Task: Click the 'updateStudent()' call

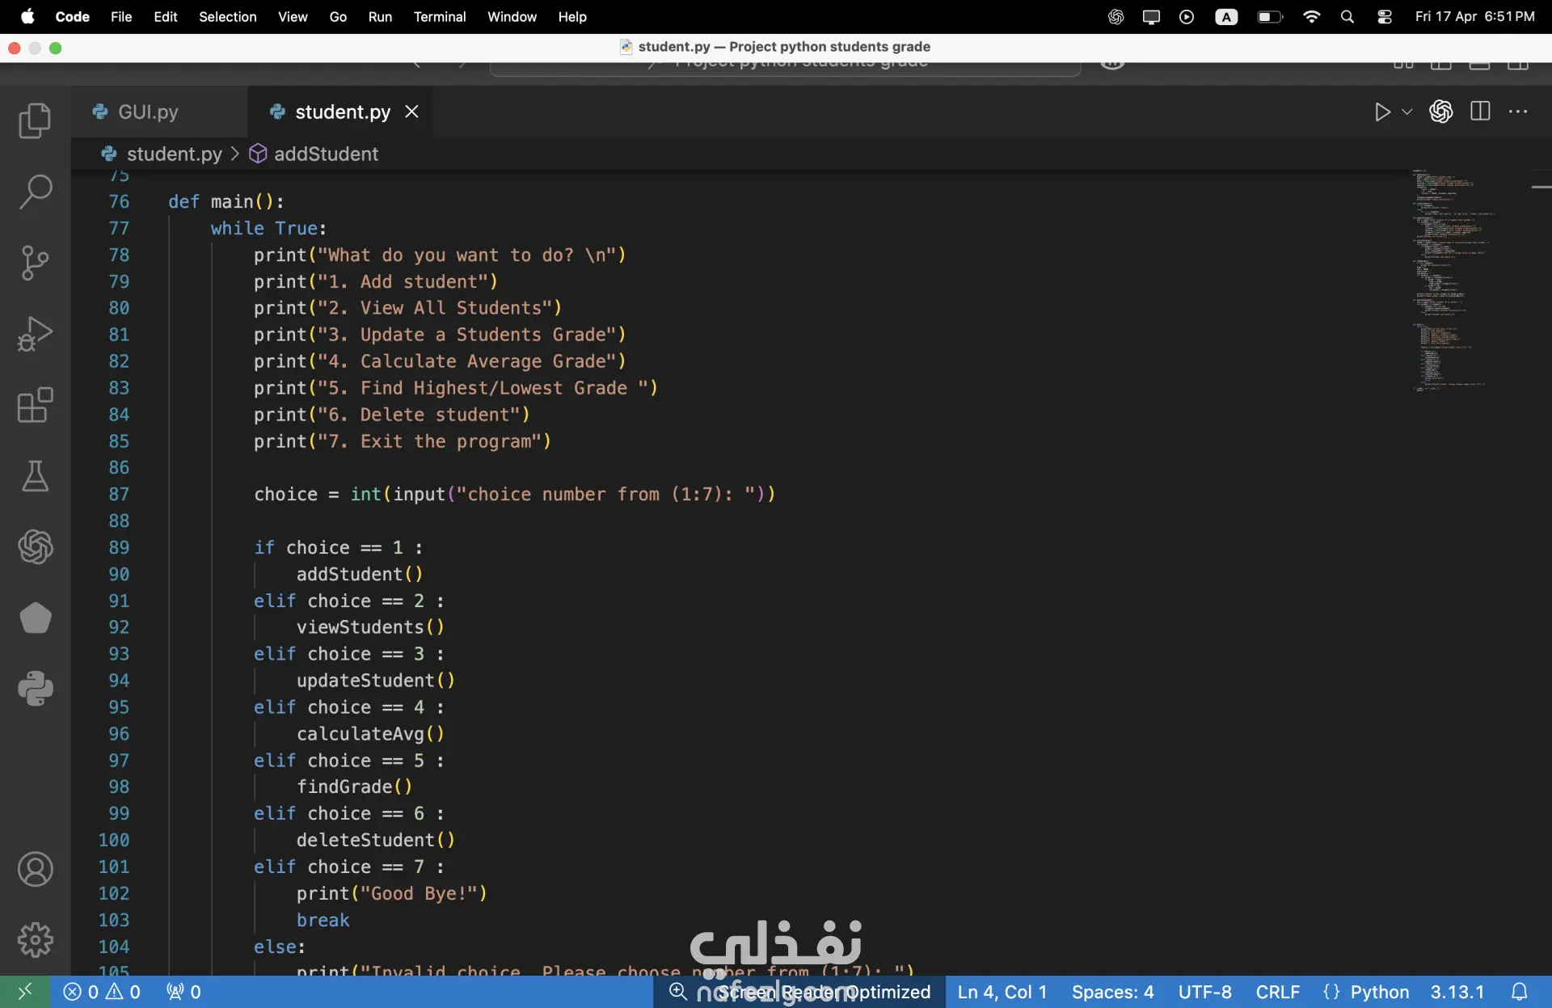Action: (x=376, y=680)
